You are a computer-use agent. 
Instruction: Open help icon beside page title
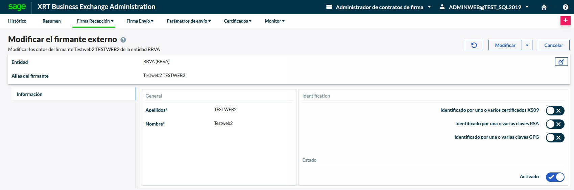click(123, 40)
